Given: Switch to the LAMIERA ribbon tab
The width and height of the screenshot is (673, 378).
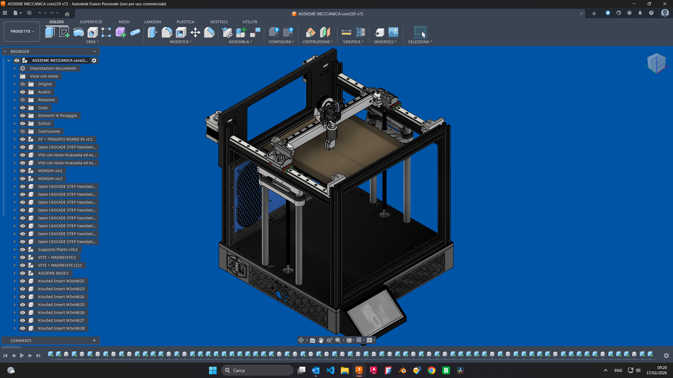Looking at the screenshot, I should [x=153, y=22].
